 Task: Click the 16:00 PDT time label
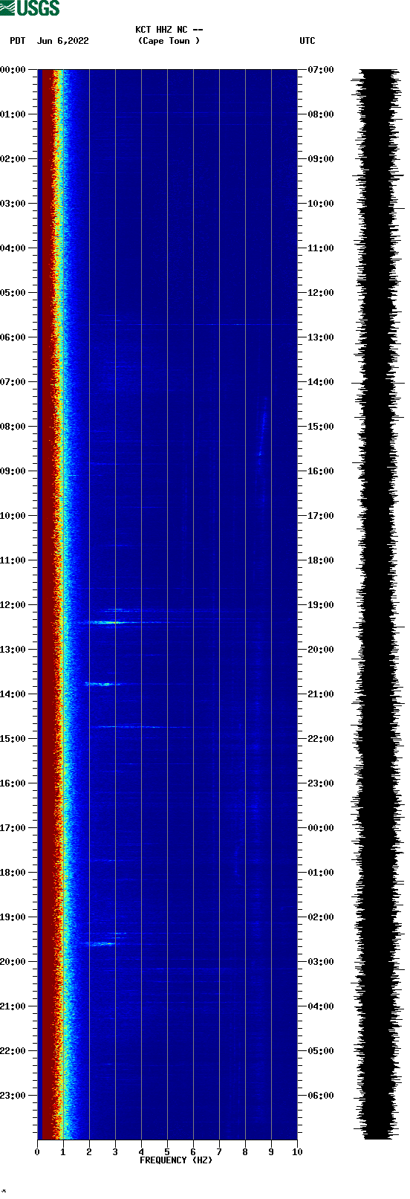(13, 783)
